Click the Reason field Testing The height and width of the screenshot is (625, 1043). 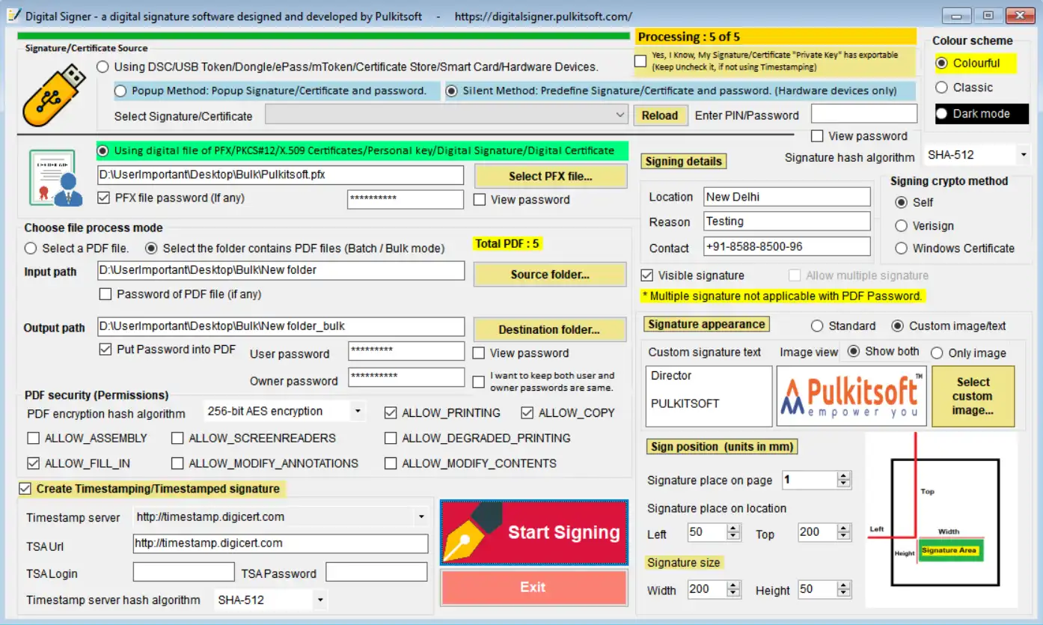pyautogui.click(x=787, y=222)
